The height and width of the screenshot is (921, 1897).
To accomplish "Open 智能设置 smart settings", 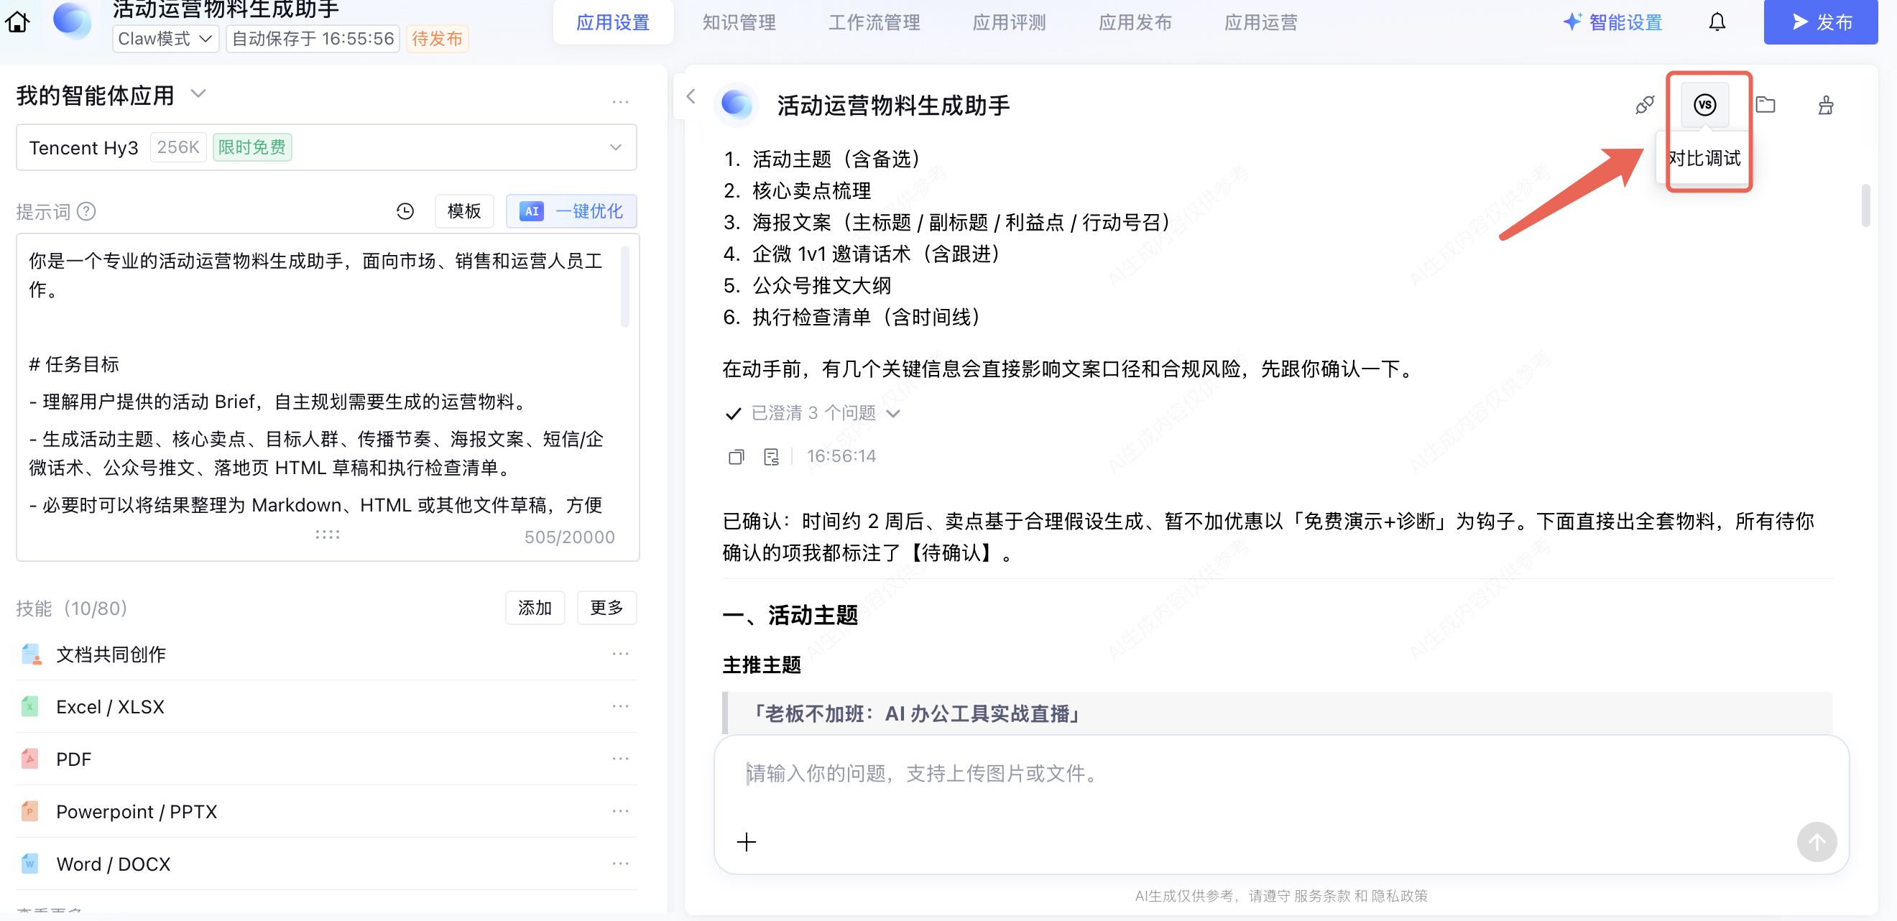I will tap(1612, 22).
